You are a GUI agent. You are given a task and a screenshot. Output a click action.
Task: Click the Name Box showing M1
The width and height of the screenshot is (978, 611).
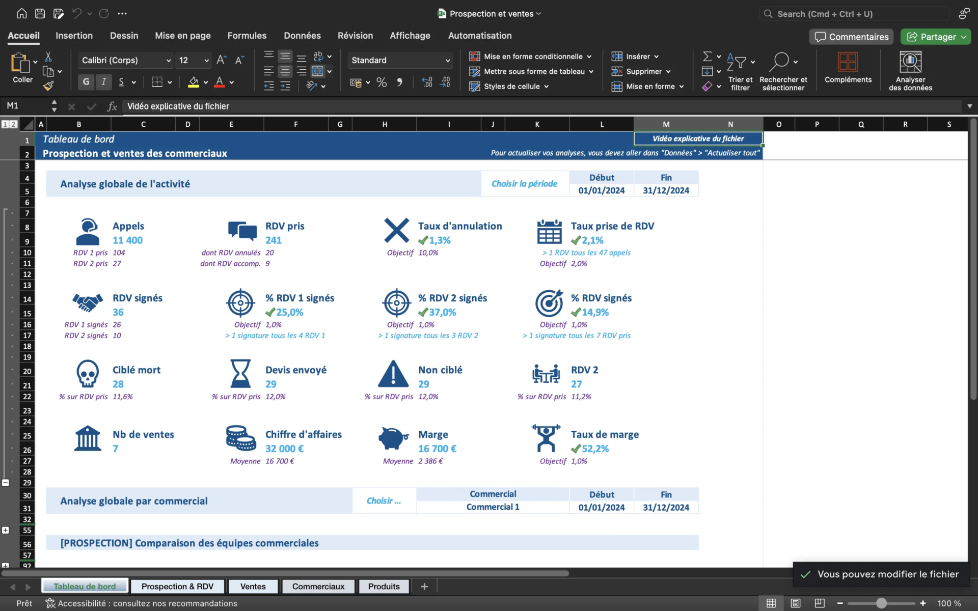[25, 106]
